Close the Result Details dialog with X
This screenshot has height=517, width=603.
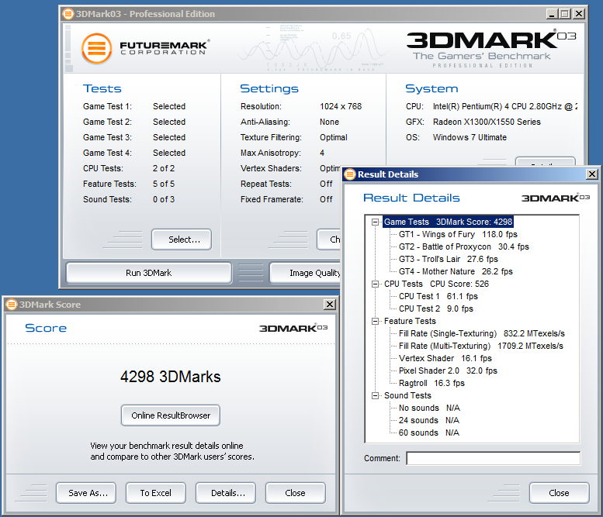coord(592,174)
